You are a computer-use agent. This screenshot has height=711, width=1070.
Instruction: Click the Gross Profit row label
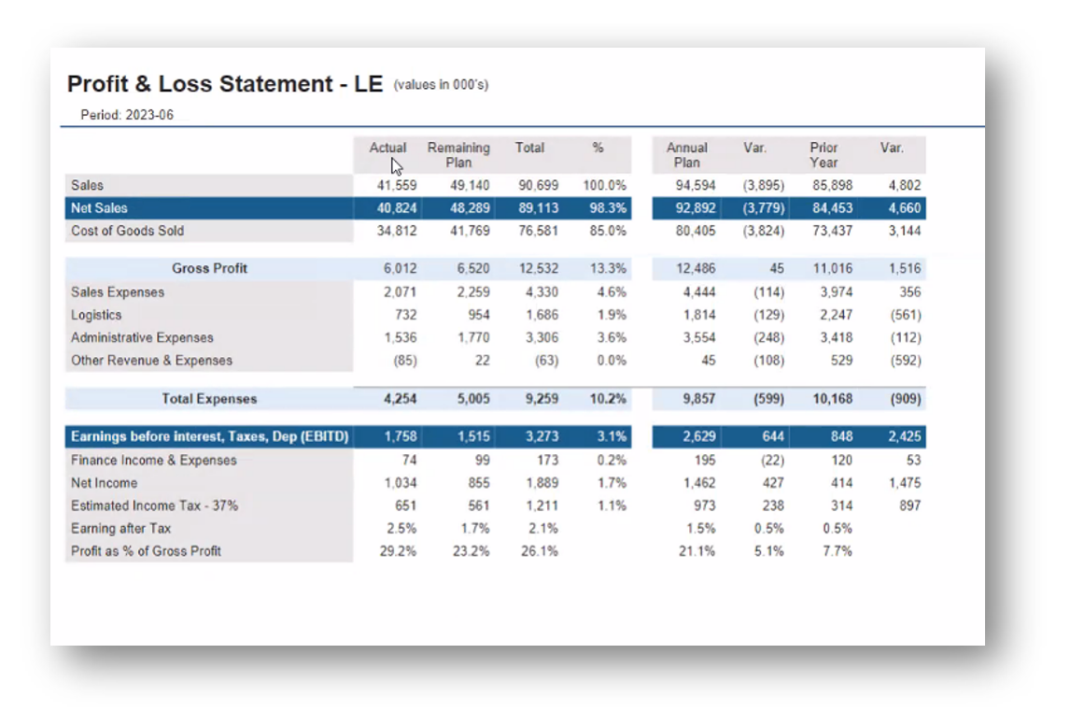209,268
